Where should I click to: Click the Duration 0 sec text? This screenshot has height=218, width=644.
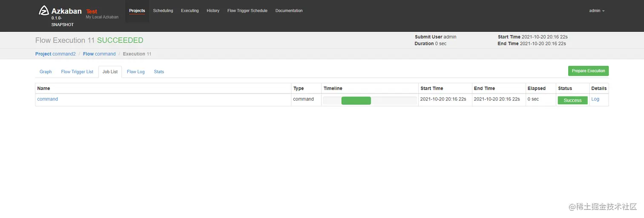click(x=431, y=44)
